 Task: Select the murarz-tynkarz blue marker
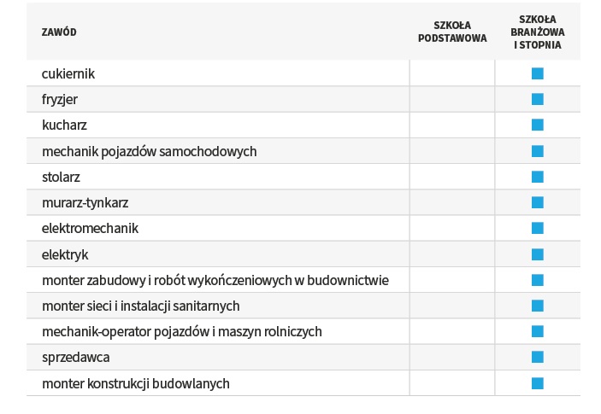(538, 202)
